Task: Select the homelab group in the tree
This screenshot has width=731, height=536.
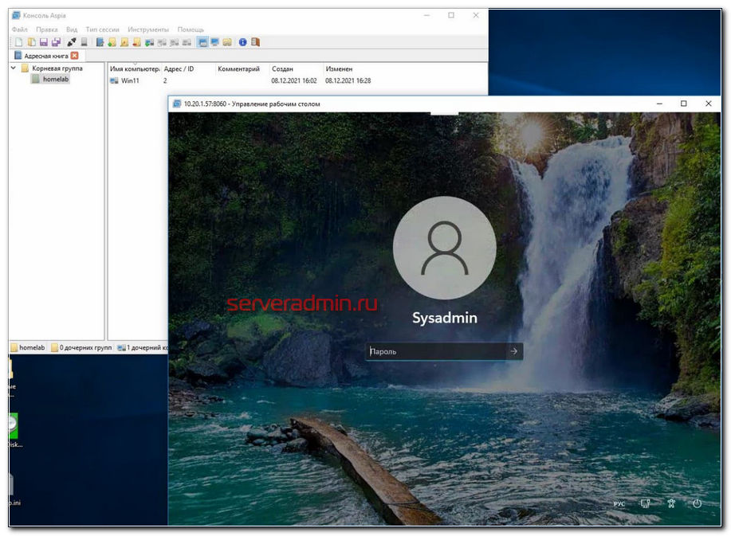Action: pos(56,79)
